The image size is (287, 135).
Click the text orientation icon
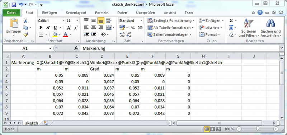coord(104,34)
